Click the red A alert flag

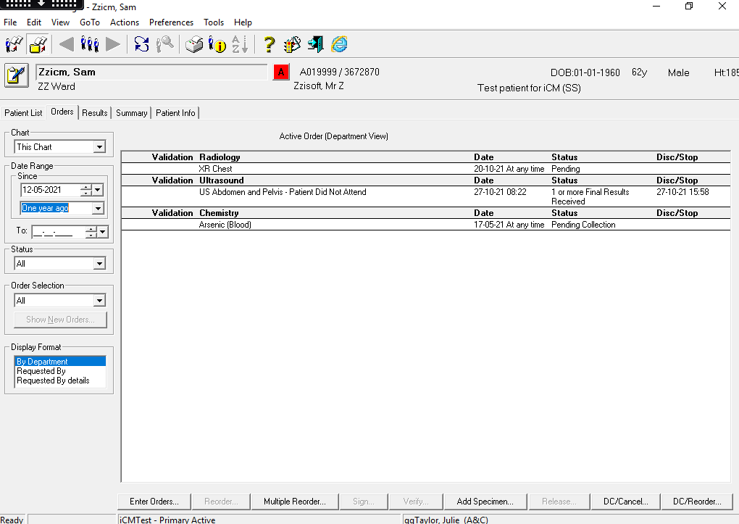pos(281,72)
